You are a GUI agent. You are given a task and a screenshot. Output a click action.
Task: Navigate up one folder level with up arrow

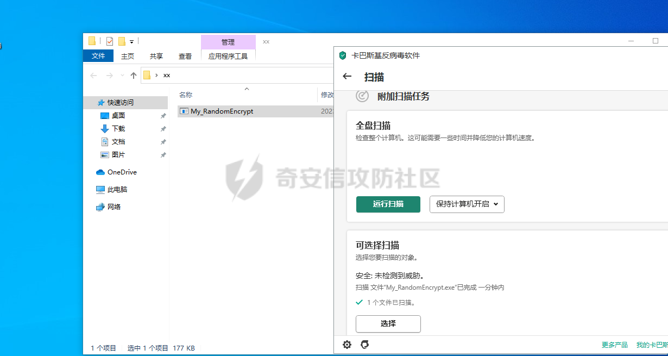tap(134, 76)
